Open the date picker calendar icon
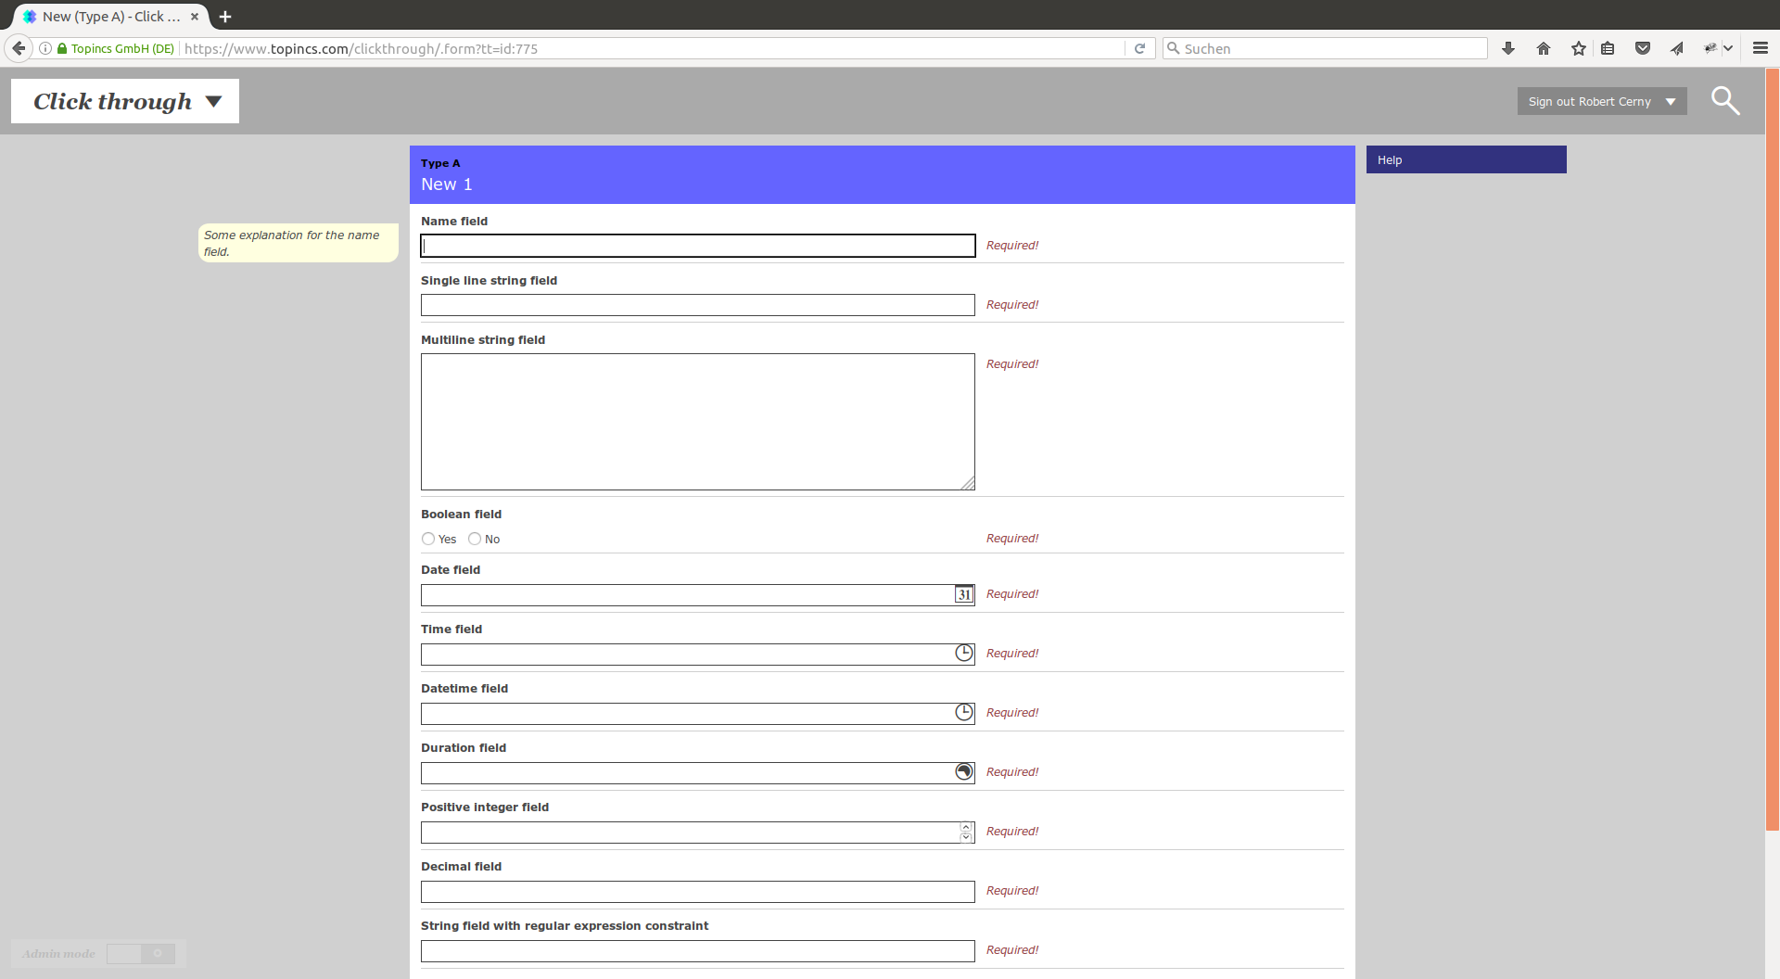The height and width of the screenshot is (979, 1780). pos(964,595)
